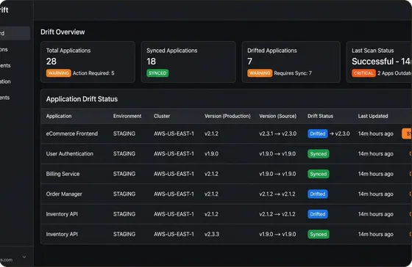
Task: Select the Order Manager application name
Action: click(64, 194)
